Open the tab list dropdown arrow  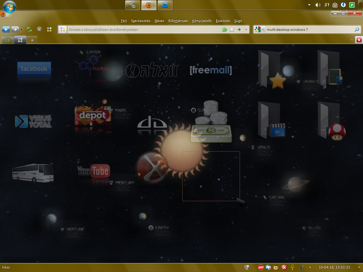352,40
